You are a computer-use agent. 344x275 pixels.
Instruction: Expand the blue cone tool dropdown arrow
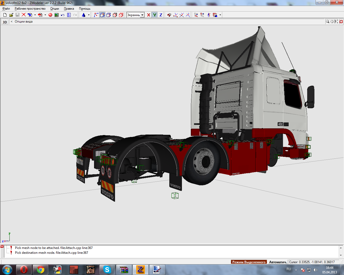pyautogui.click(x=89, y=15)
